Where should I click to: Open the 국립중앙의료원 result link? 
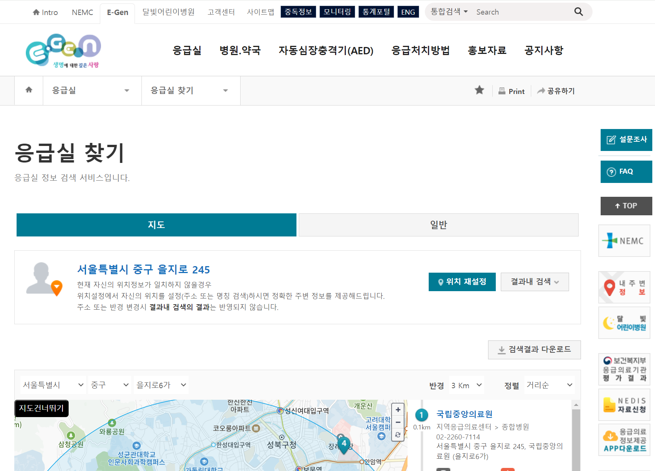click(x=464, y=414)
